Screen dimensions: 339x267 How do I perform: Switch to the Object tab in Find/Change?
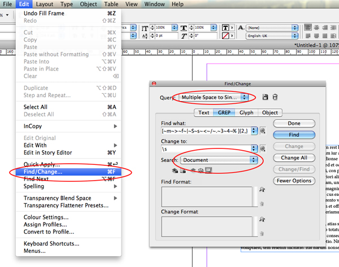[x=270, y=112]
